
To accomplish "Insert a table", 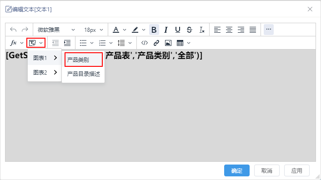I will (x=180, y=43).
